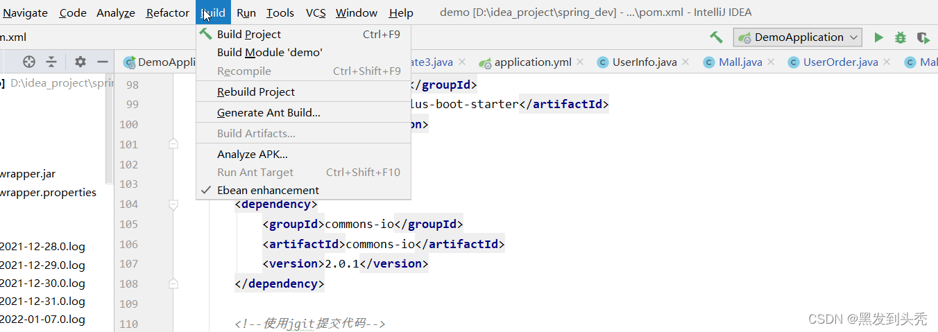Run with coverage using the shield icon
The image size is (938, 332).
coord(923,37)
